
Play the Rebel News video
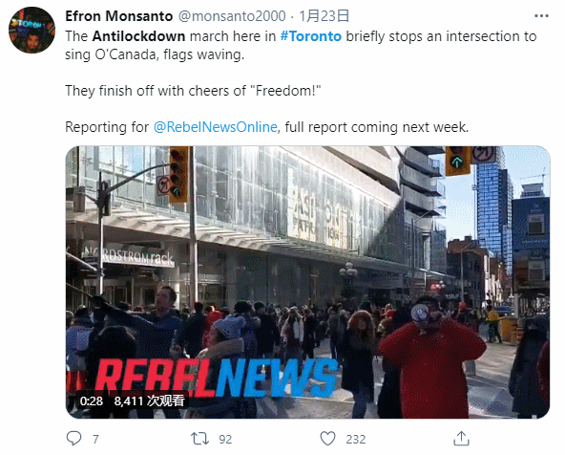[x=307, y=282]
